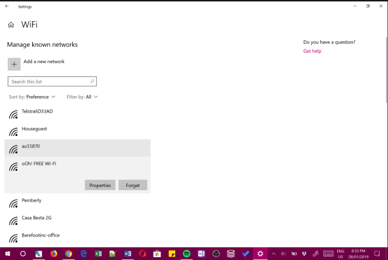Open the Get help link
The image size is (388, 260).
pyautogui.click(x=312, y=51)
